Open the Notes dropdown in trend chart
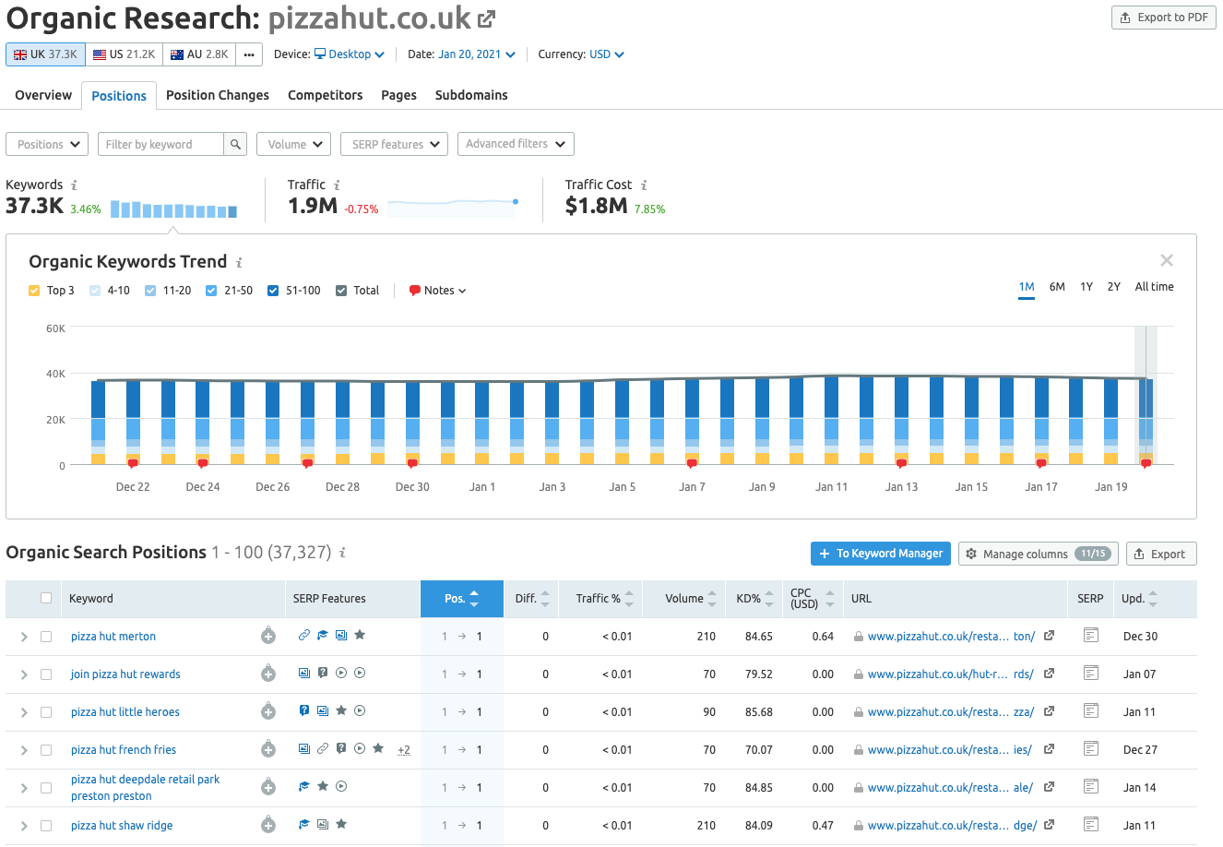 [x=438, y=291]
